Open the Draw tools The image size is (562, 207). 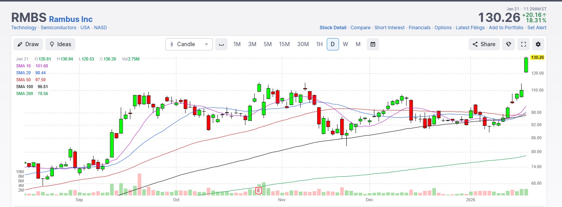coord(28,44)
